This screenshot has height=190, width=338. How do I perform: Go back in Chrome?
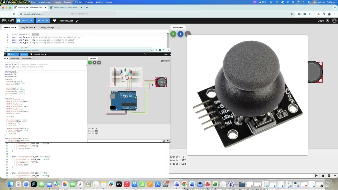point(3,14)
